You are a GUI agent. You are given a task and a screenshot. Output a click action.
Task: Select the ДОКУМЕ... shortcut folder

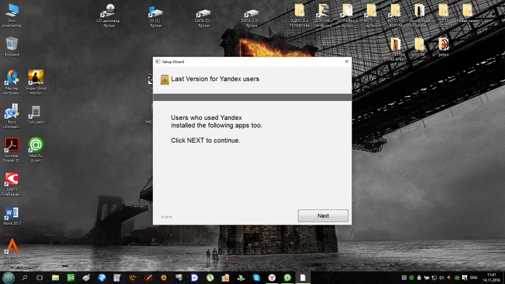pyautogui.click(x=323, y=15)
